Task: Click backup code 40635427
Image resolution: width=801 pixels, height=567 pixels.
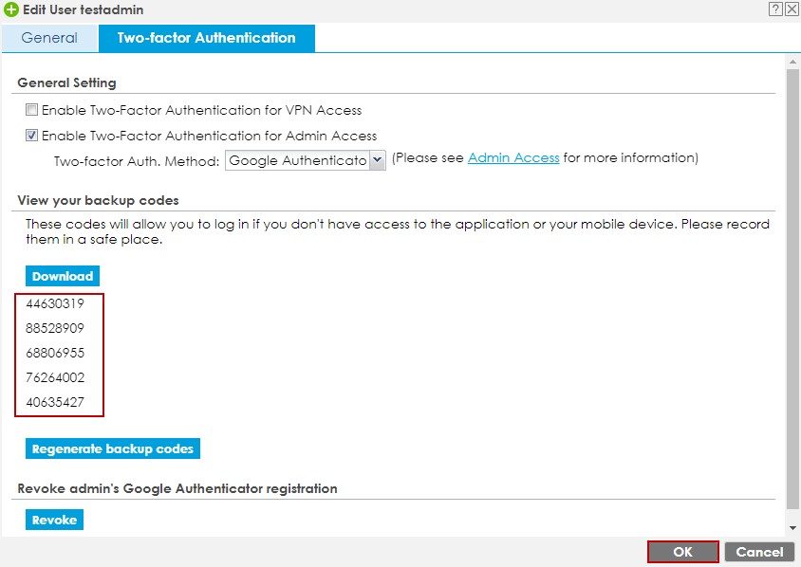Action: tap(55, 402)
